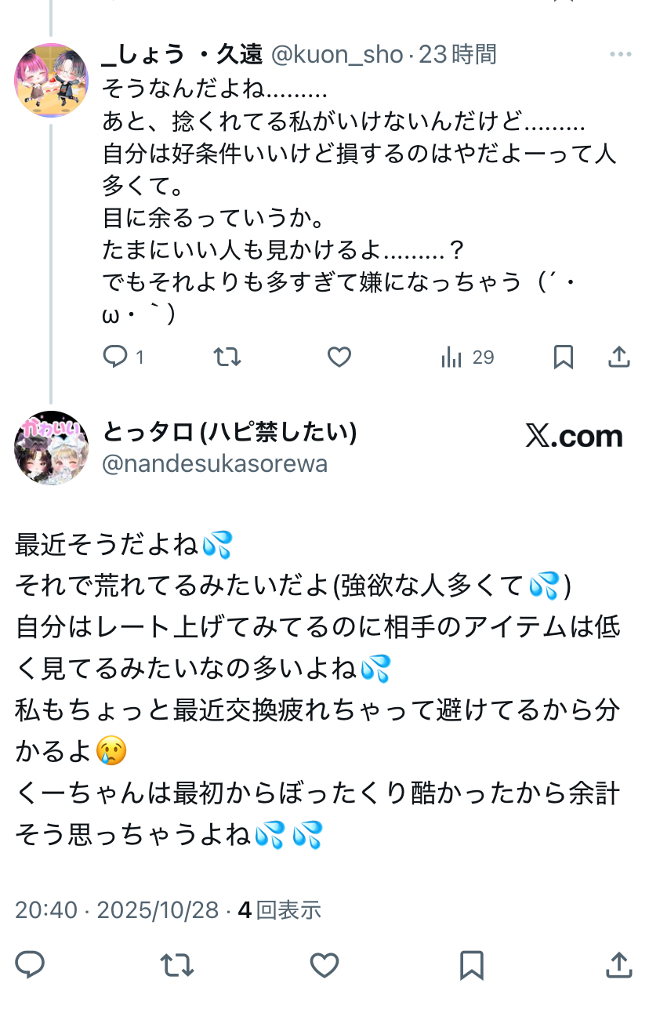Click the @nandesukasorewa handle
This screenshot has width=649, height=1027.
tap(215, 464)
